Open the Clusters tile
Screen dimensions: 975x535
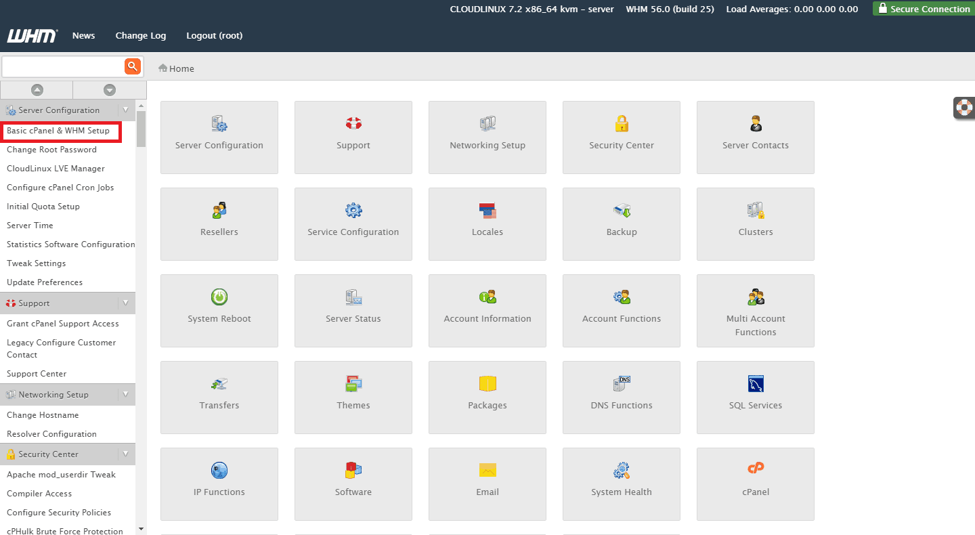756,224
